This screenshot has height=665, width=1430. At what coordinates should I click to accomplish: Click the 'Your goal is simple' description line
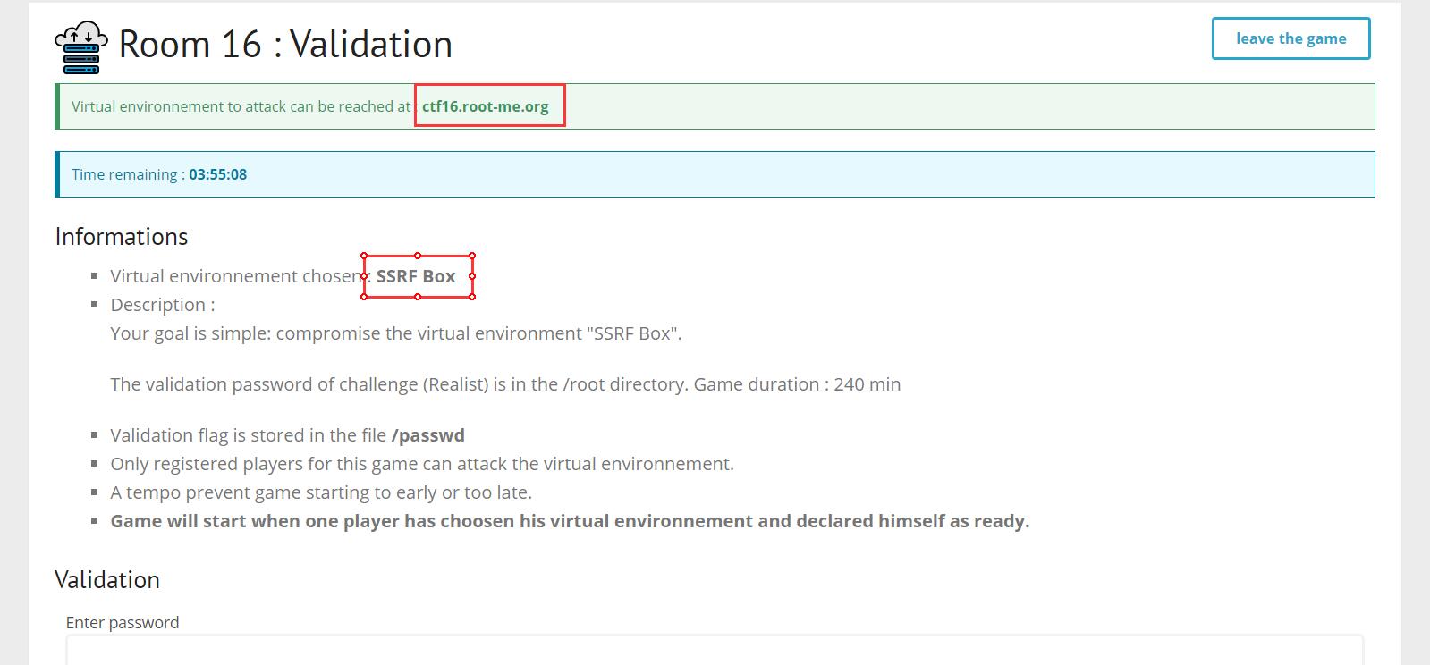click(x=396, y=333)
